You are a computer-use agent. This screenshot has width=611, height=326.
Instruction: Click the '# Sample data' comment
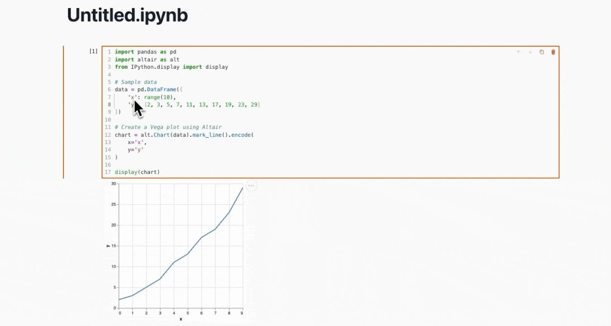(136, 82)
